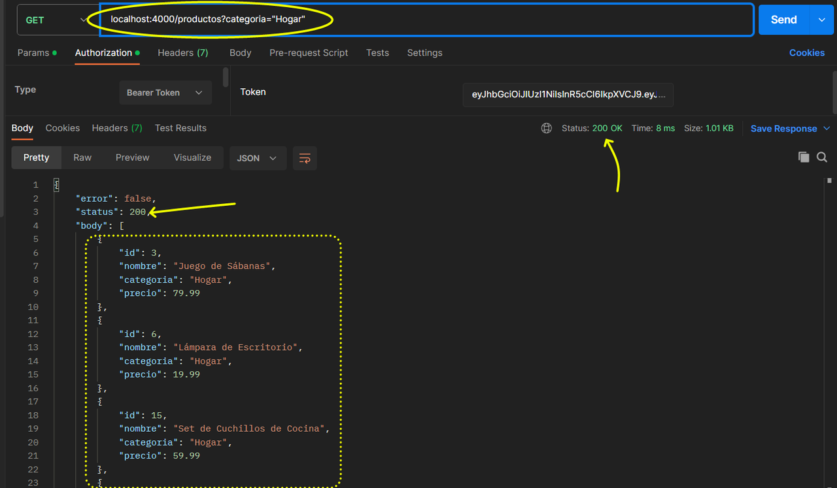Open the Cookies link on the right
This screenshot has width=837, height=488.
click(x=807, y=53)
